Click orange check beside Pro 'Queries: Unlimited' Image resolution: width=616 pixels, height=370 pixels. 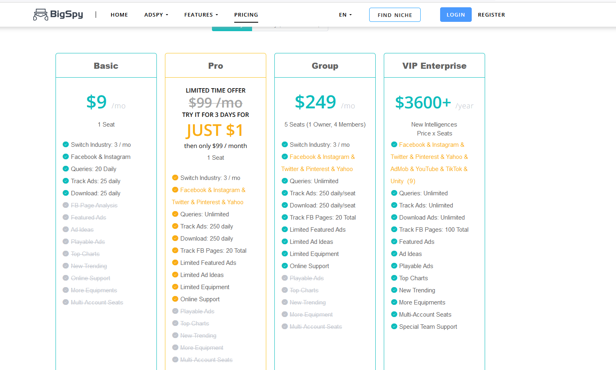[x=175, y=214]
